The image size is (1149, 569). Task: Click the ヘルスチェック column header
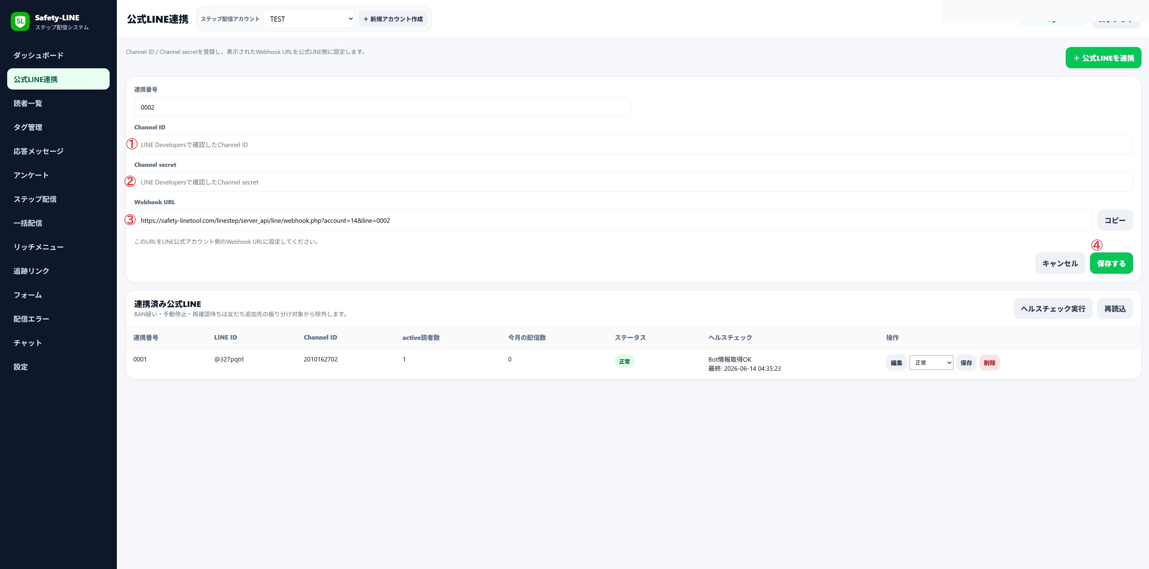pos(730,338)
